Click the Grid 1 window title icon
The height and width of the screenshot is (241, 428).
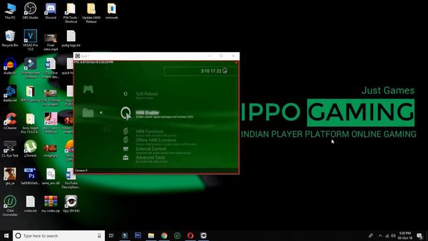[78, 56]
